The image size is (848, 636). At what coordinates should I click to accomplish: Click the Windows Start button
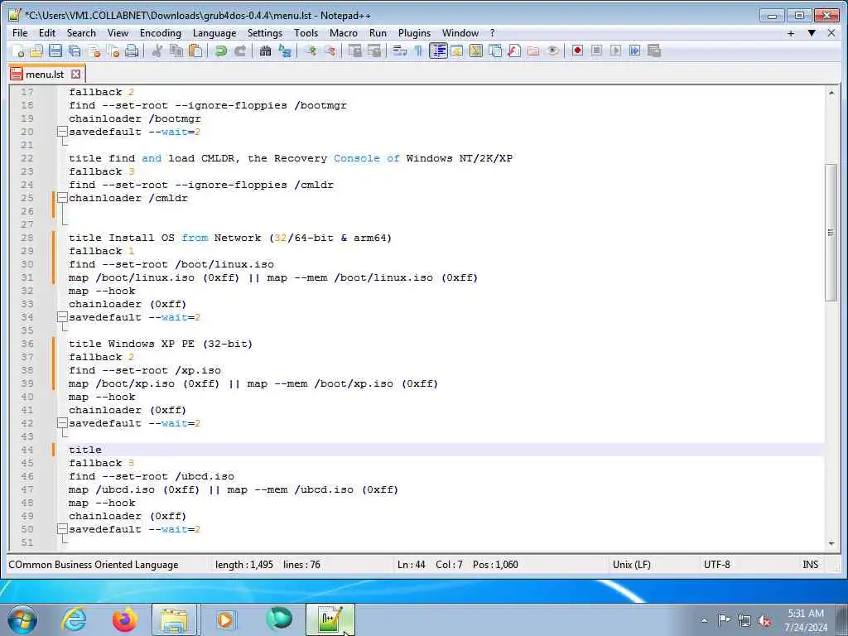[x=22, y=619]
